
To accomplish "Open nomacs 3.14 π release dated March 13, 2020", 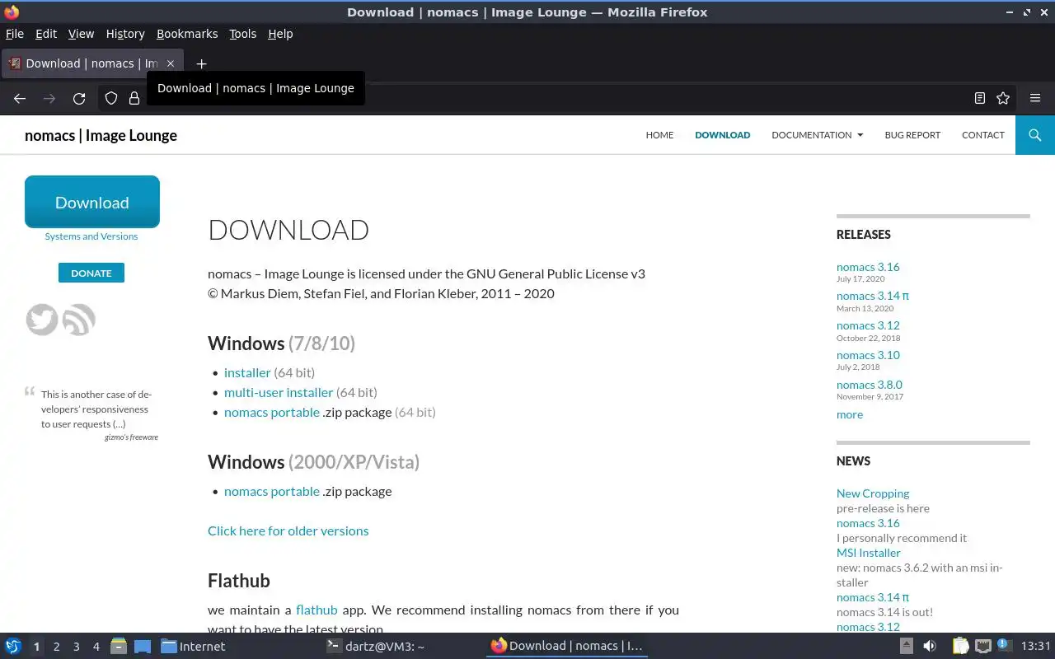I will 873,296.
